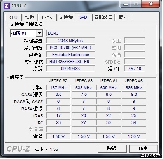Select the SPD tab
Viewport: 163px width, 159px height.
[x=83, y=17]
